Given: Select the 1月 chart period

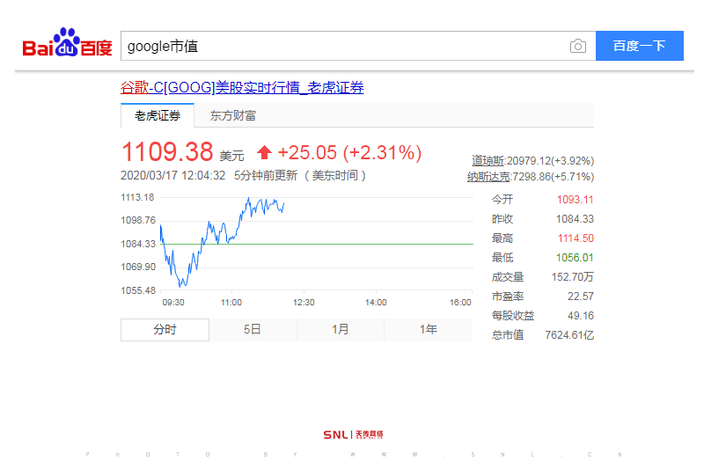Looking at the screenshot, I should pos(341,329).
